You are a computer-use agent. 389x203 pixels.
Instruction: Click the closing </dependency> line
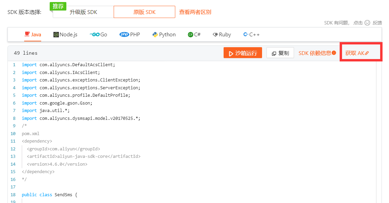38,172
